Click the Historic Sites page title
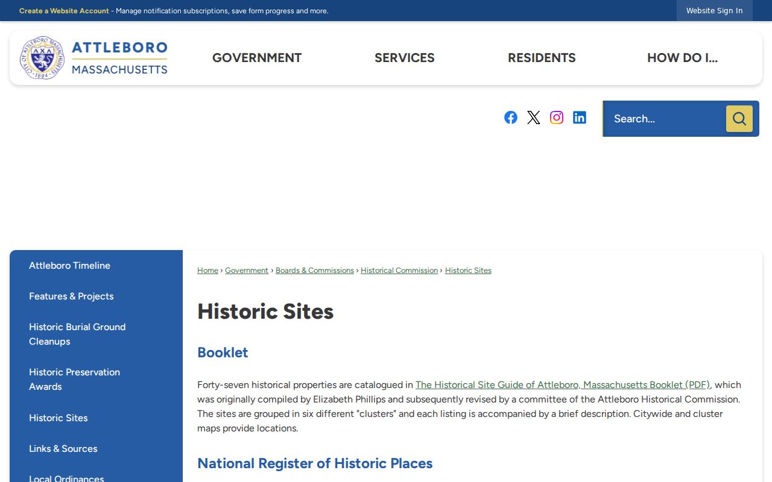772x482 pixels. pos(265,311)
